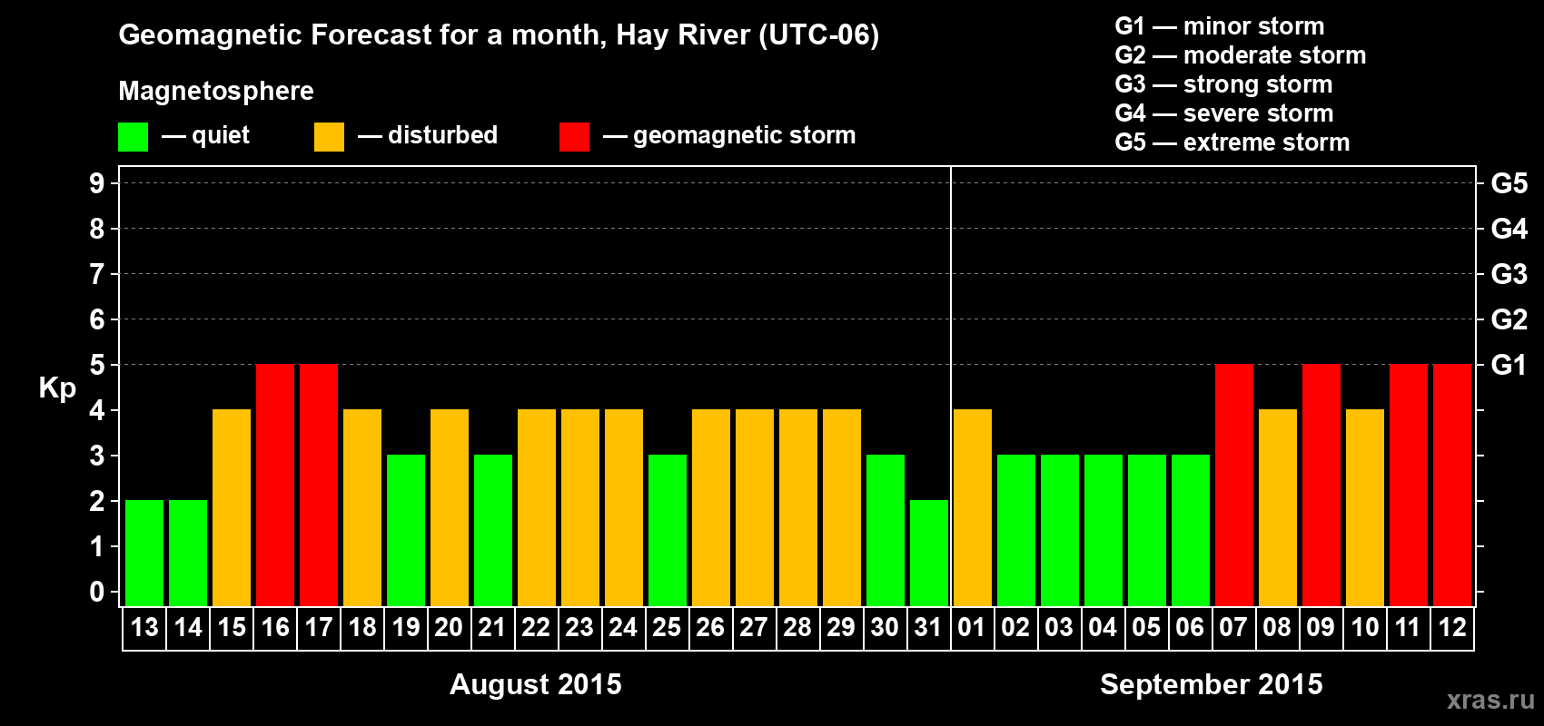
Task: Click the G5 extreme storm legend entry
Action: tap(1232, 142)
